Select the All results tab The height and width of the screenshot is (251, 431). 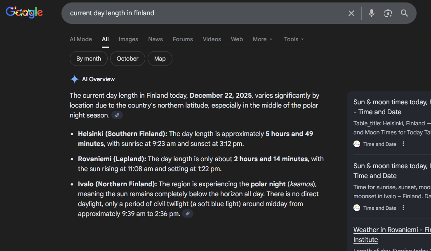tap(105, 39)
